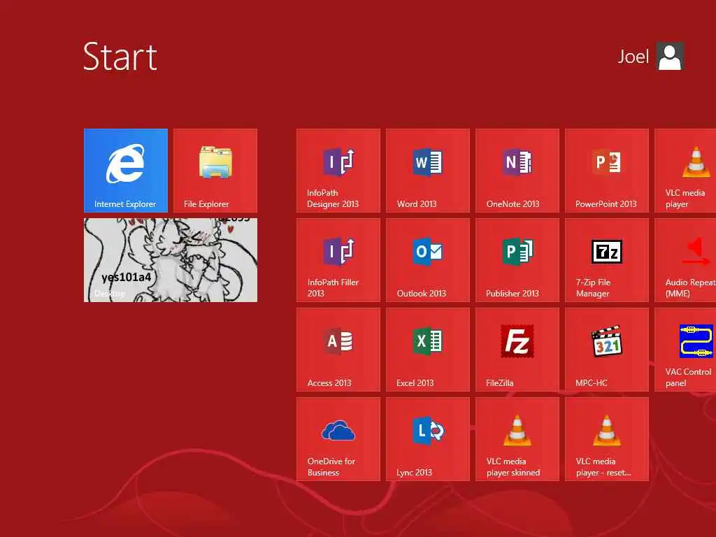This screenshot has height=537, width=716.
Task: Click the Joel user name
Action: coord(633,57)
